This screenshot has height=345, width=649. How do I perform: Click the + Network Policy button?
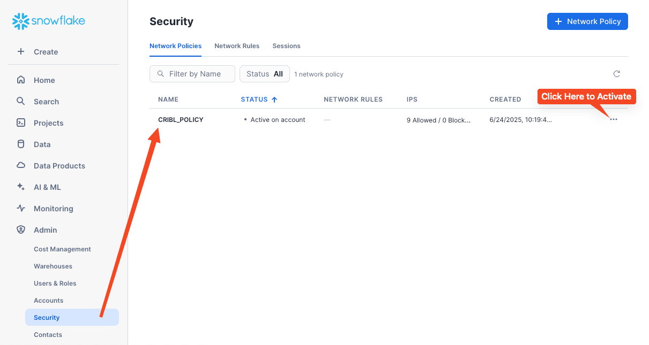(x=587, y=21)
